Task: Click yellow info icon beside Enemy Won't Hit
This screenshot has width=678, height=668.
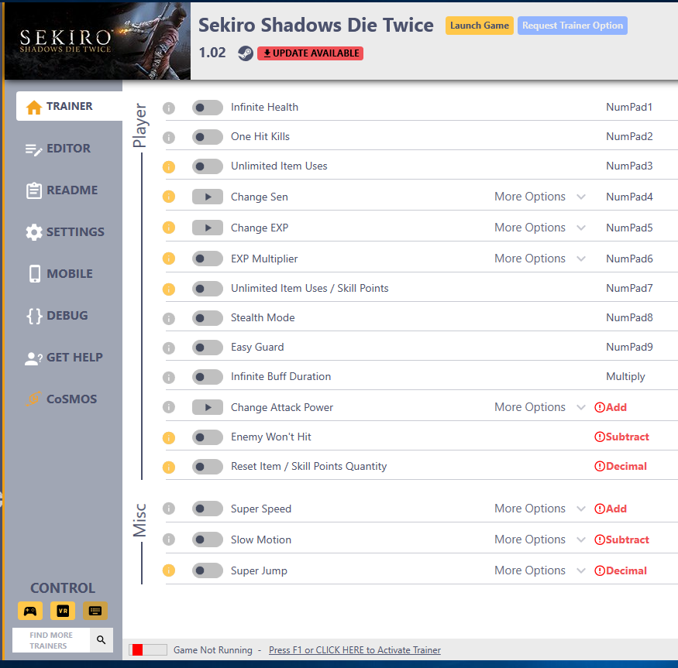Action: pyautogui.click(x=169, y=438)
